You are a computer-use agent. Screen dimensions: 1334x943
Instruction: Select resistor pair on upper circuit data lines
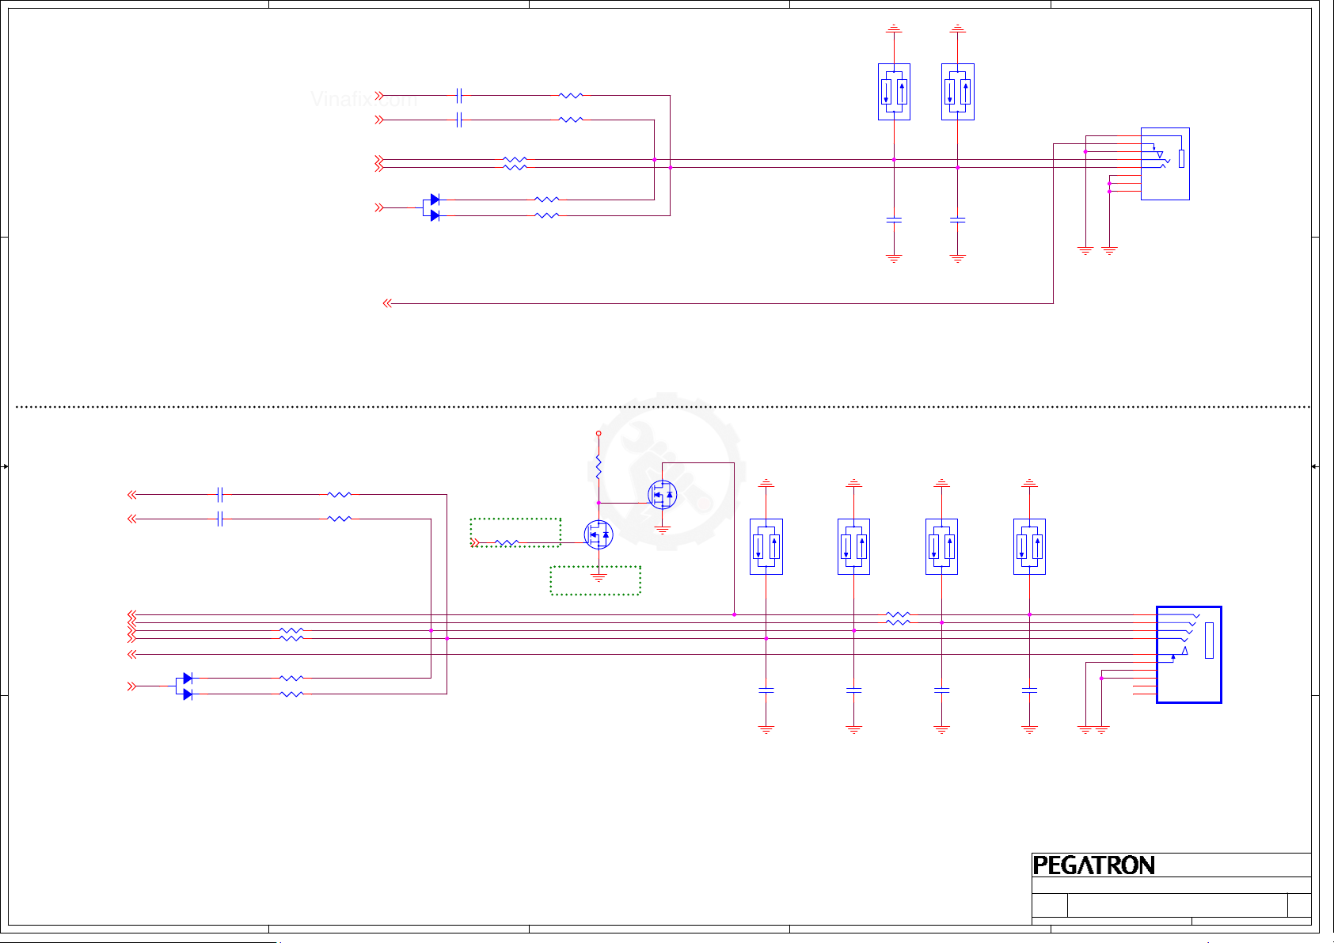pyautogui.click(x=515, y=164)
